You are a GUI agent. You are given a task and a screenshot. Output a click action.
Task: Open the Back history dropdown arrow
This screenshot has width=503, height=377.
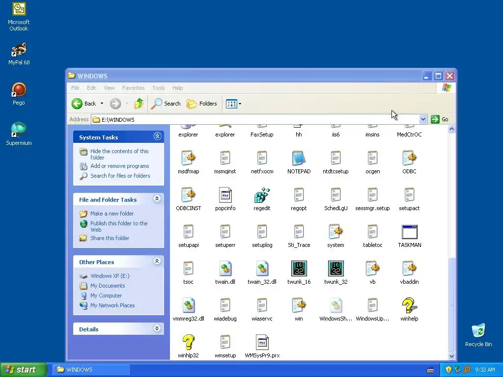[x=102, y=104]
